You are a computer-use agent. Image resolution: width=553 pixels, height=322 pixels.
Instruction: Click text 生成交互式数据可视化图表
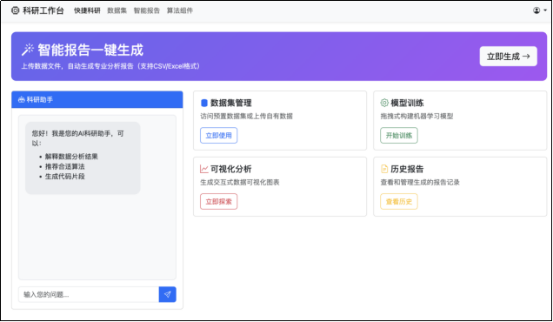(x=240, y=183)
